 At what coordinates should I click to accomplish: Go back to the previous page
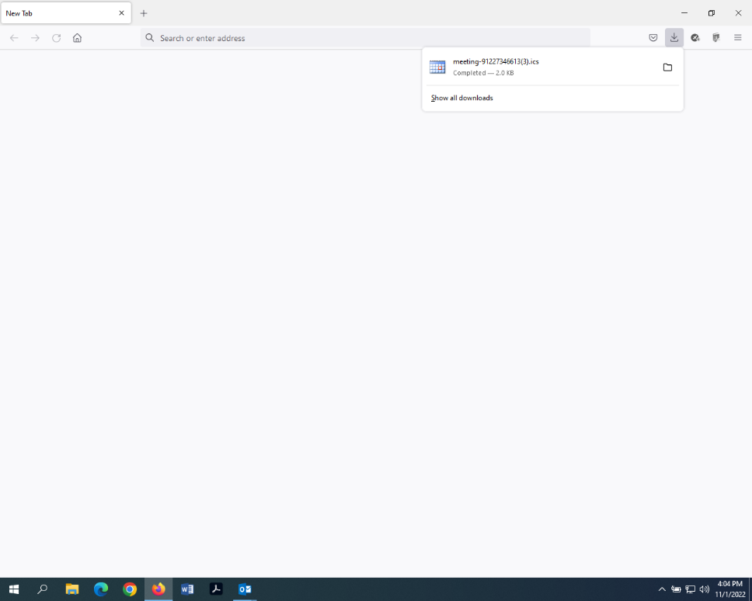14,38
